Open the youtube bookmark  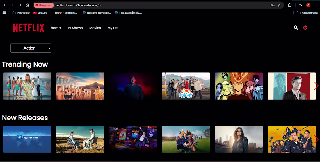coord(40,13)
